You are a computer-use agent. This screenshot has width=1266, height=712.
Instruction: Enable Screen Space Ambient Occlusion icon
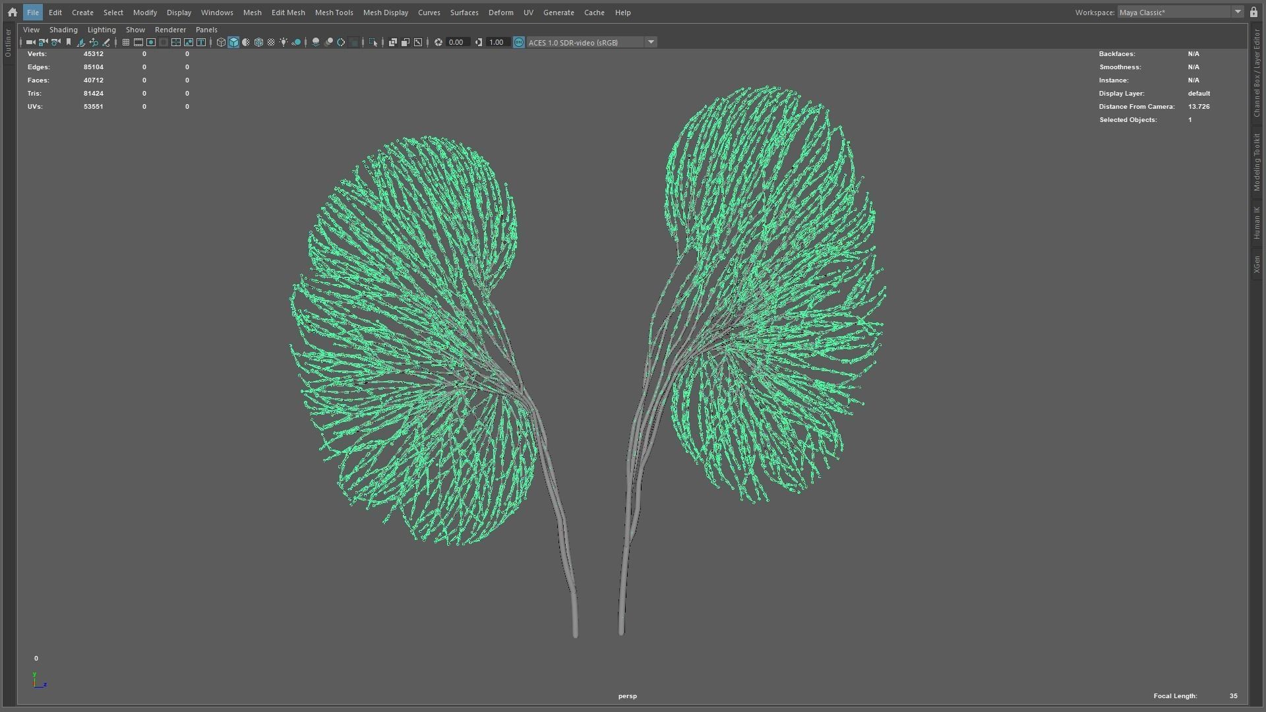tap(316, 42)
